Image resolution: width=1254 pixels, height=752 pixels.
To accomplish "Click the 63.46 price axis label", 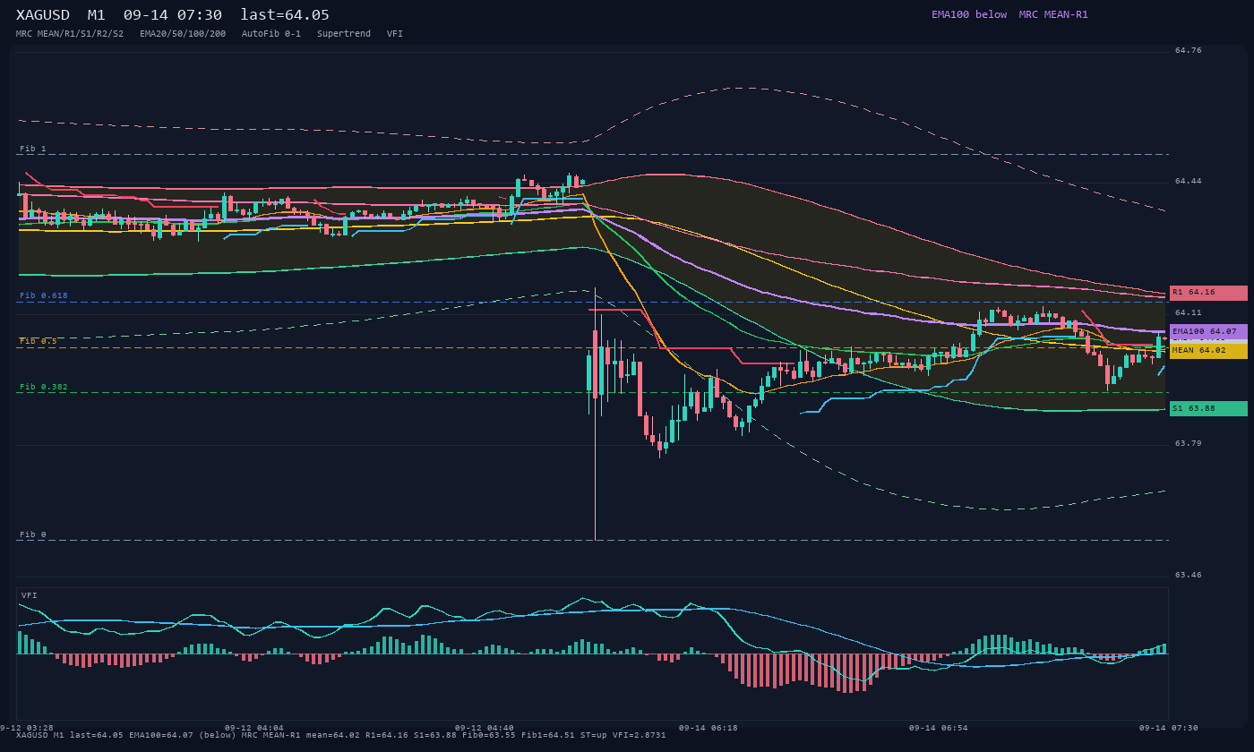I will click(1189, 575).
